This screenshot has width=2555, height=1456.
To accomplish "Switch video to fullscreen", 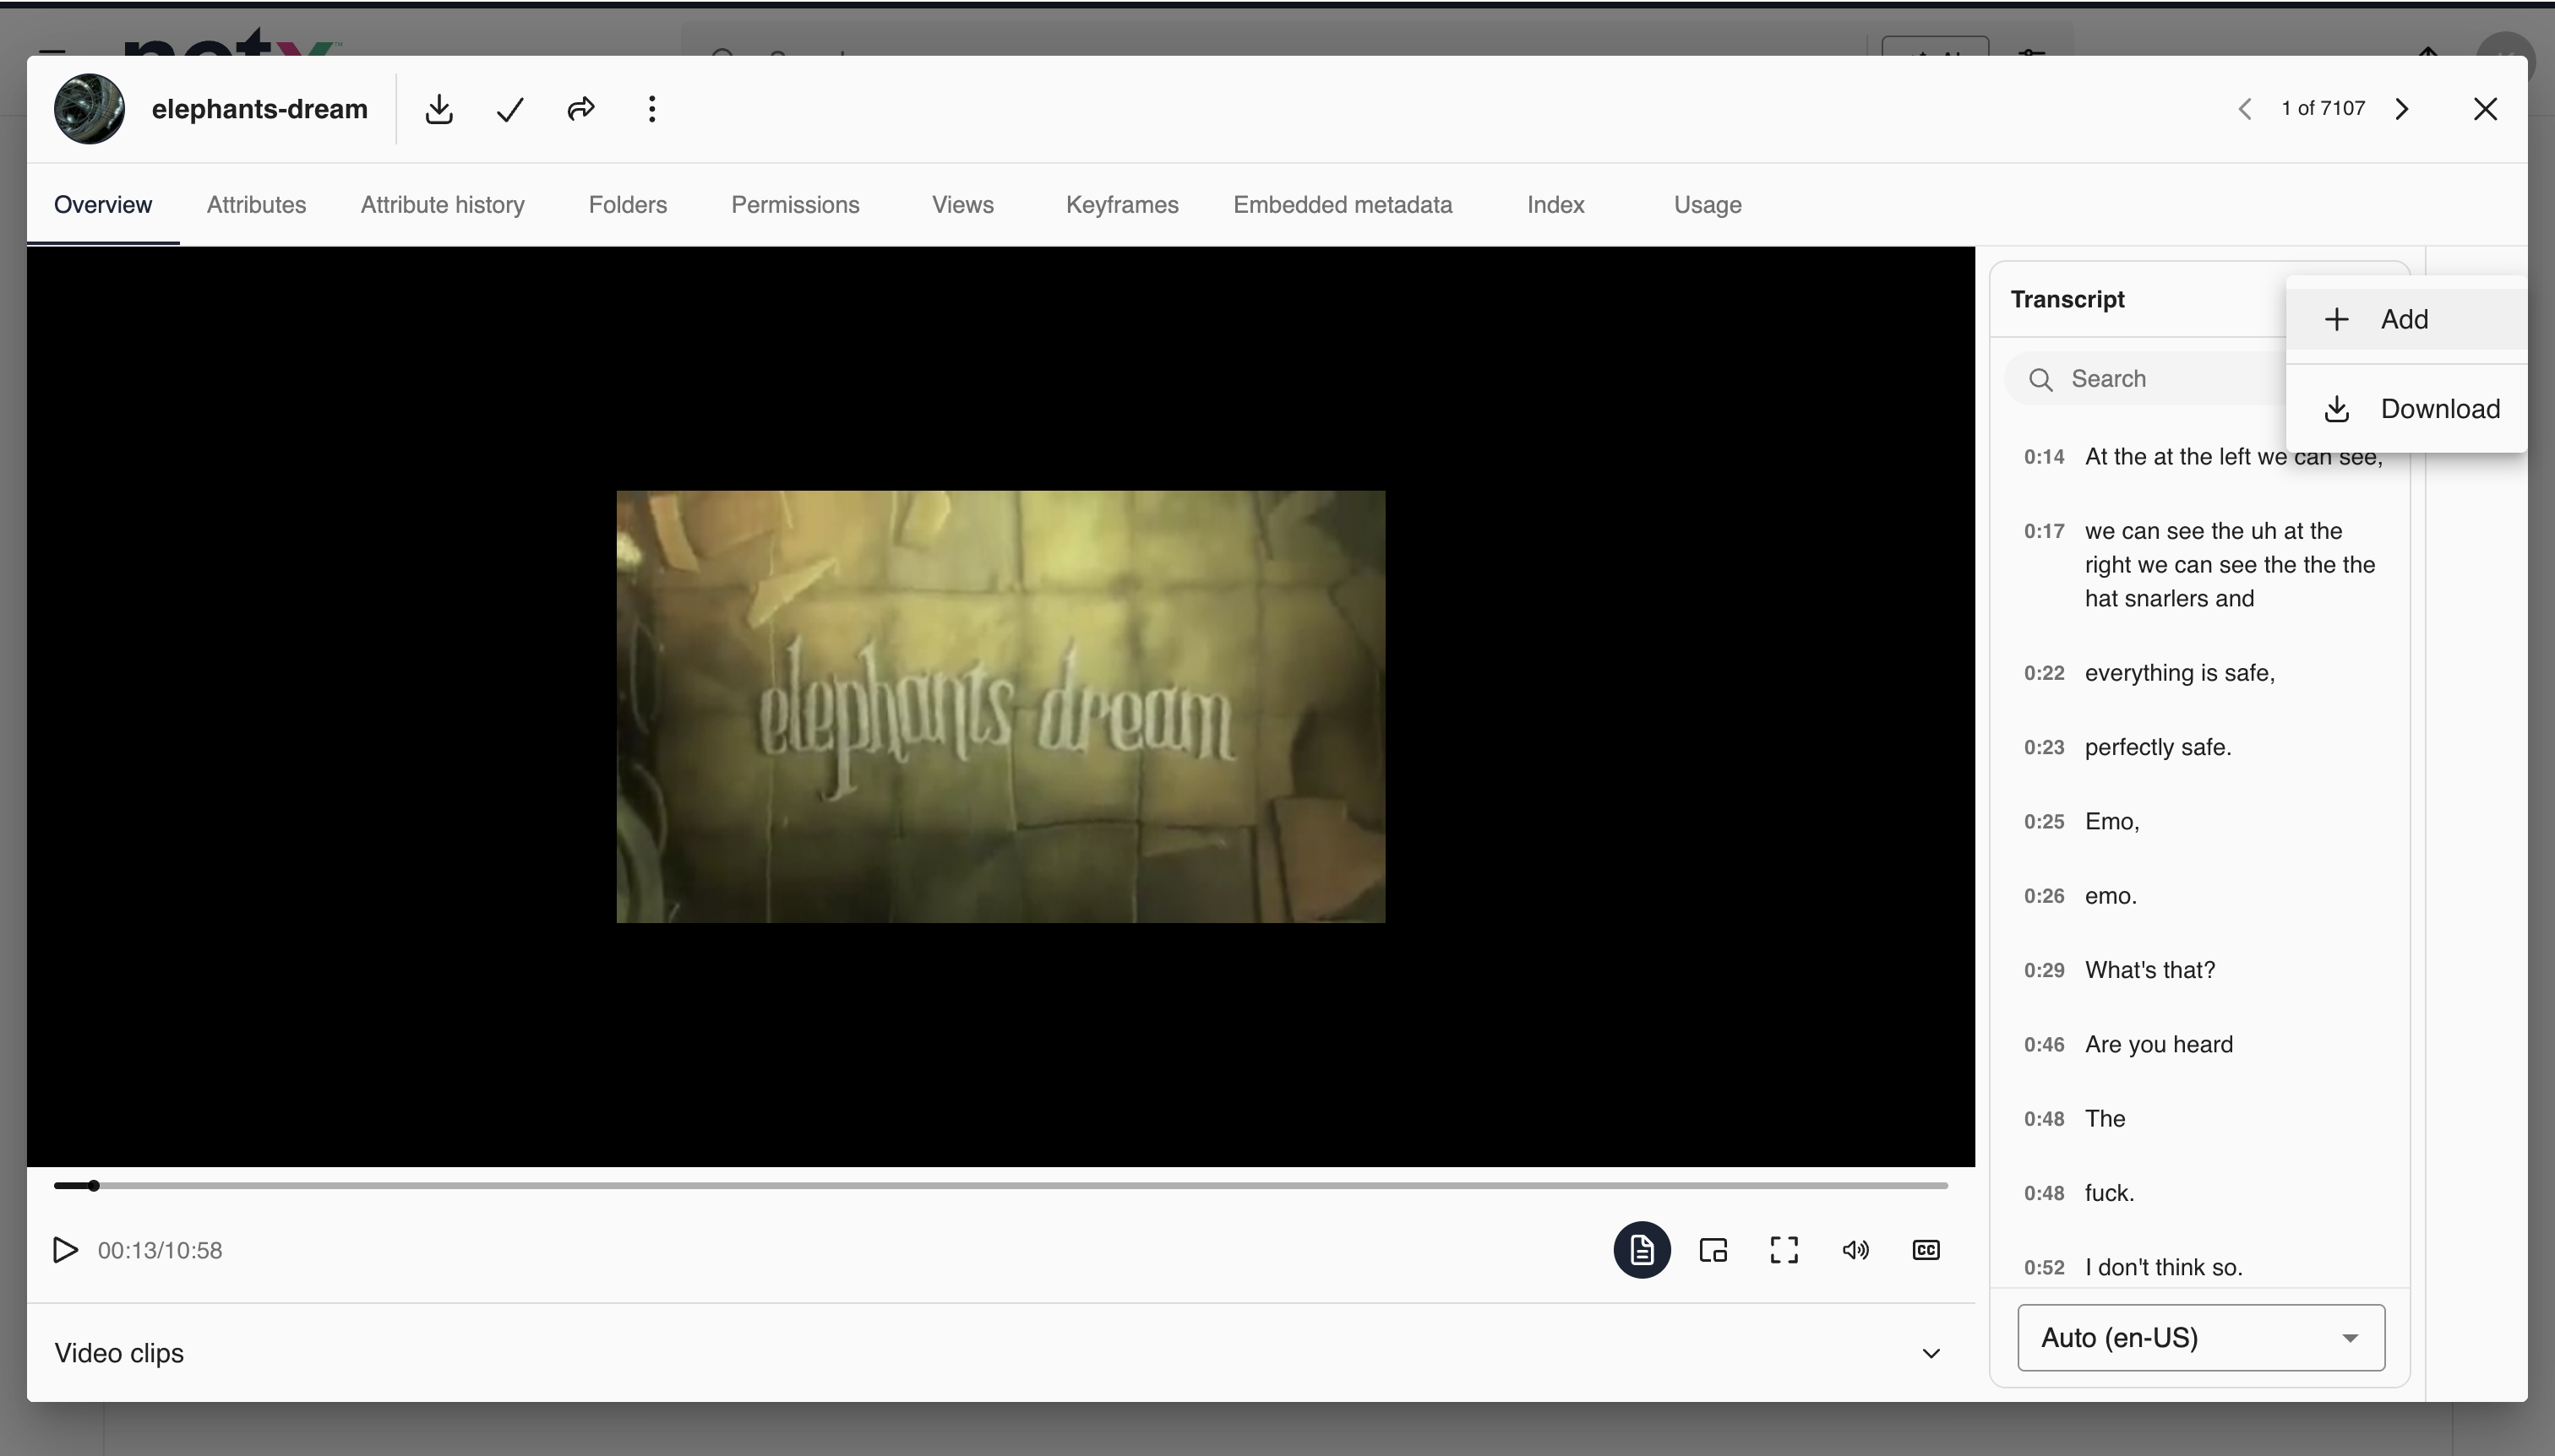I will pos(1784,1250).
